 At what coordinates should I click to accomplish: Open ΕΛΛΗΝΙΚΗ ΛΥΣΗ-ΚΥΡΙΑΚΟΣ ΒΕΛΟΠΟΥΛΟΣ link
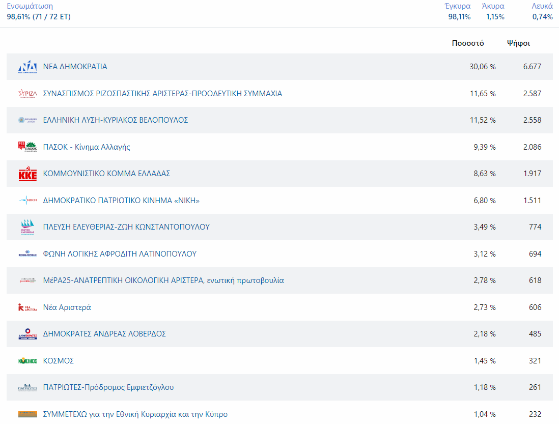point(116,120)
